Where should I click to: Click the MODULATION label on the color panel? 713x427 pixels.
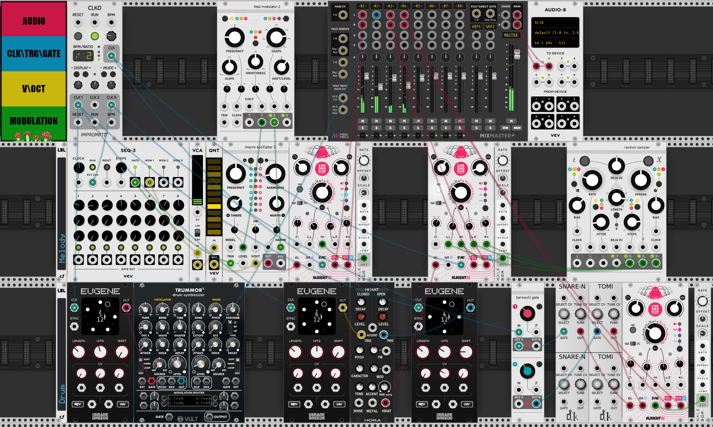34,121
